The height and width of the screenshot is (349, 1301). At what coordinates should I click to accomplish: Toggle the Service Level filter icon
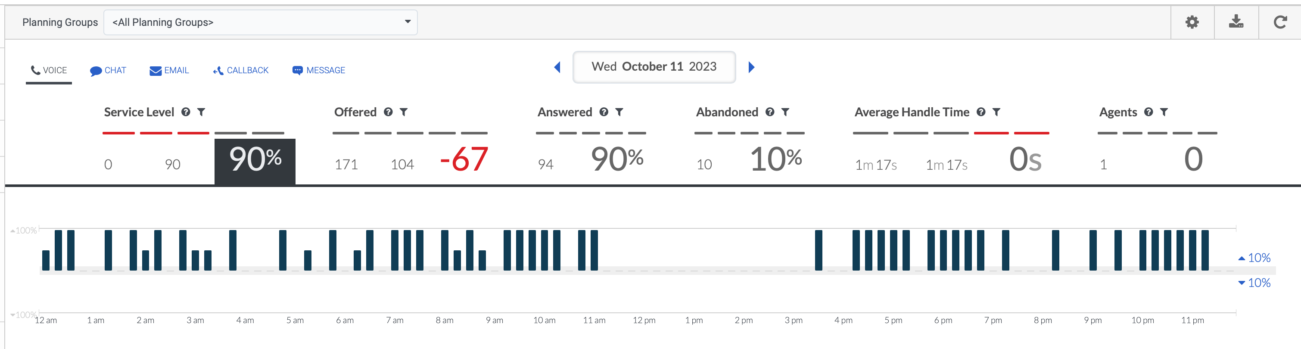(201, 112)
